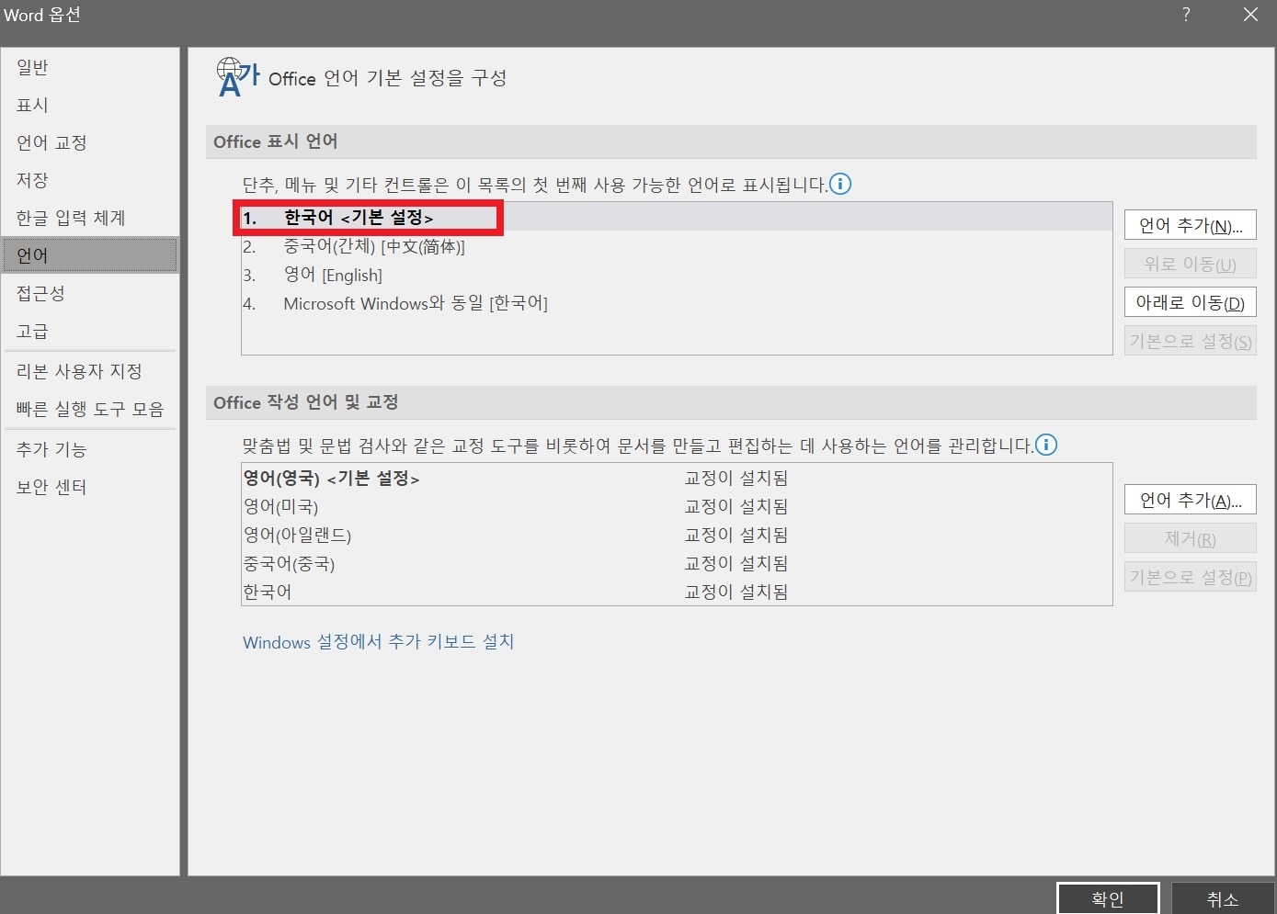The image size is (1277, 914).
Task: Open the 빠른 실행 도구 모음 category
Action: [90, 409]
